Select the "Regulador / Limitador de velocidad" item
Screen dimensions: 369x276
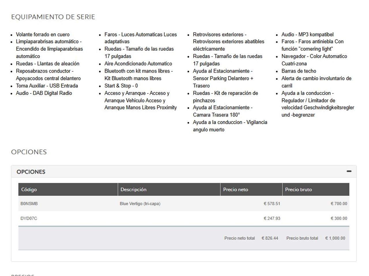click(x=318, y=104)
